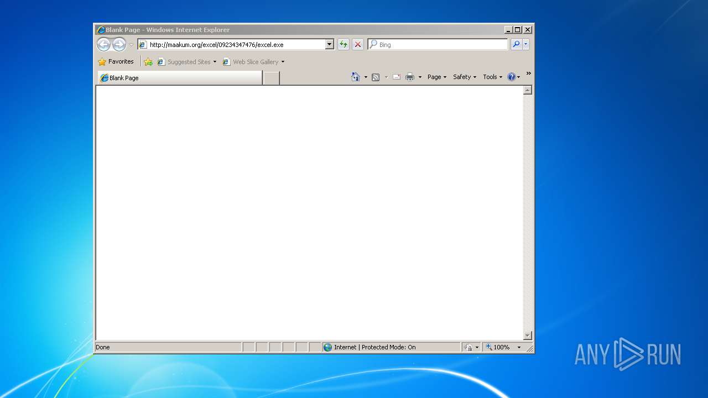Minimize the Internet Explorer window

click(508, 30)
